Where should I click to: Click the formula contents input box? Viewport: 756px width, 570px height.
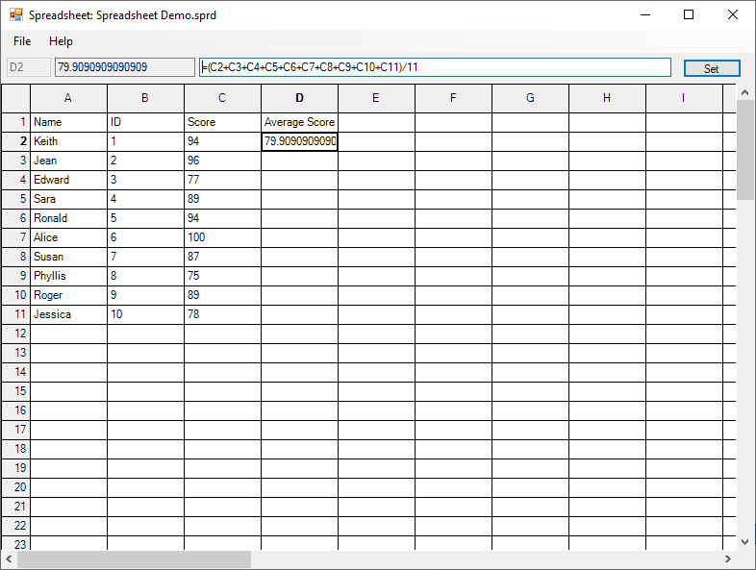(435, 67)
